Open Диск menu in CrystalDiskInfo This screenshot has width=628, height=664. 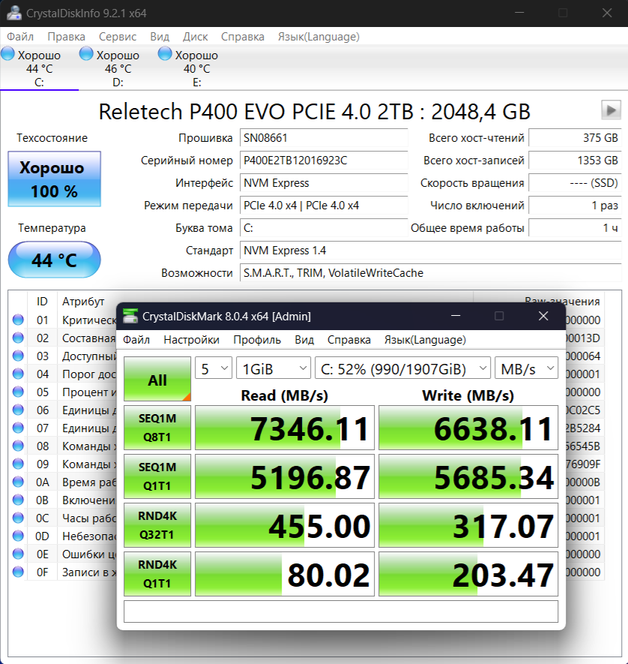tap(195, 37)
